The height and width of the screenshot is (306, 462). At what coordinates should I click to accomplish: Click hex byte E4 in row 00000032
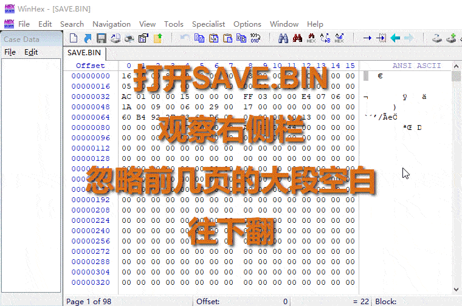click(306, 97)
